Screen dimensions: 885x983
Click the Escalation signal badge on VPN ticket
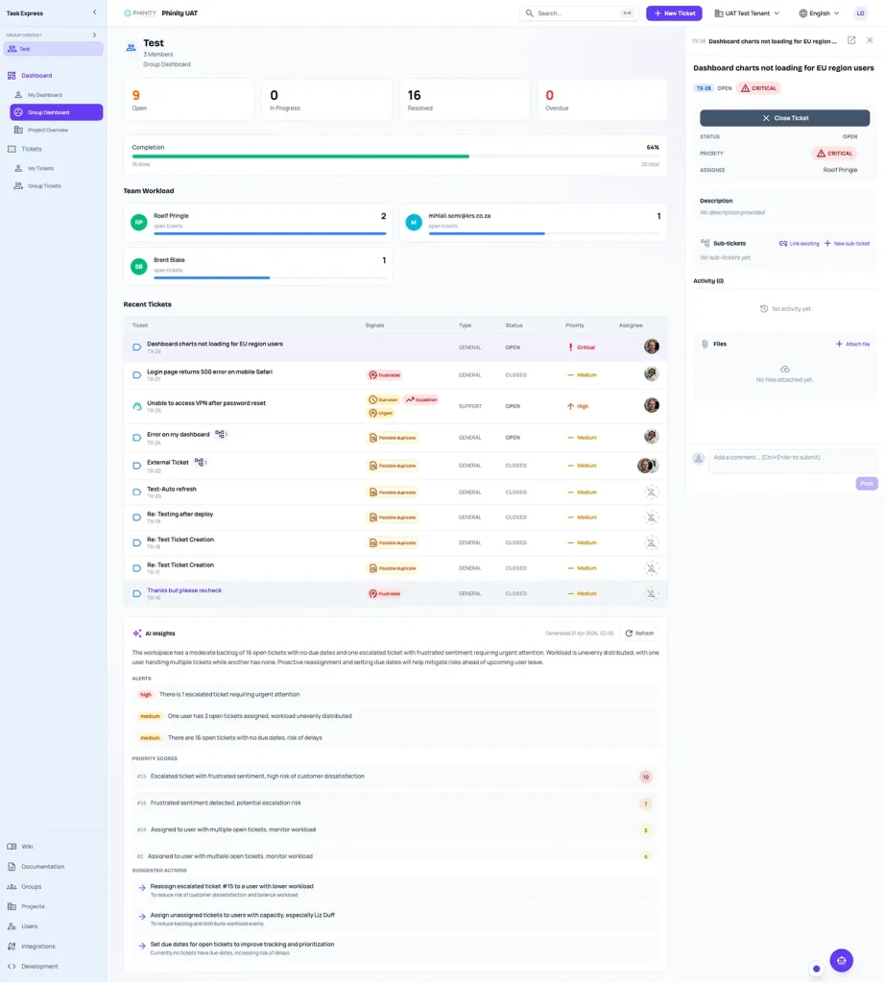(421, 399)
